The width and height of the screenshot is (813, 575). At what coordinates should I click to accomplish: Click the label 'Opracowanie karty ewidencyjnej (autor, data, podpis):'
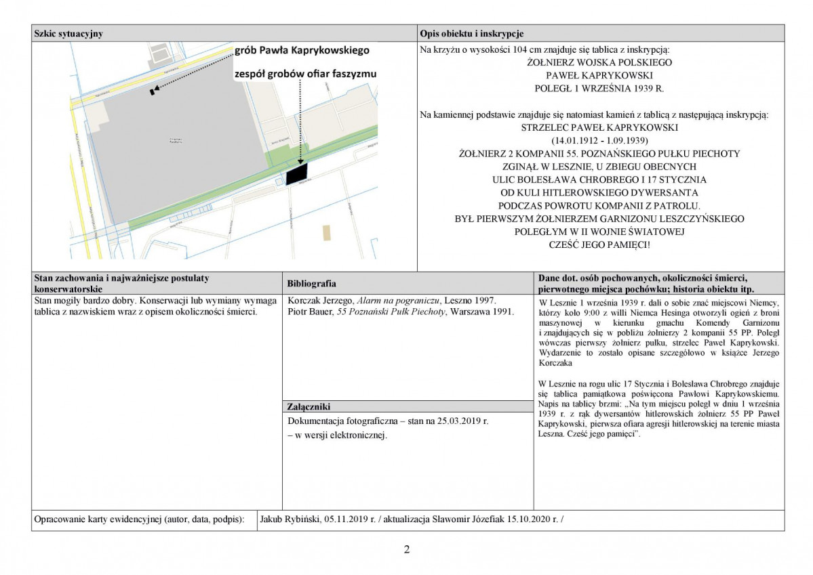pos(139,519)
